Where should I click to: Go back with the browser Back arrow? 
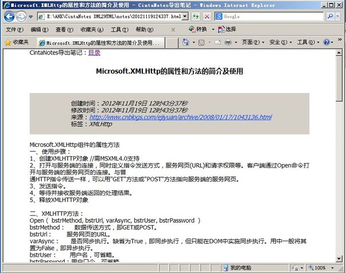click(9, 17)
